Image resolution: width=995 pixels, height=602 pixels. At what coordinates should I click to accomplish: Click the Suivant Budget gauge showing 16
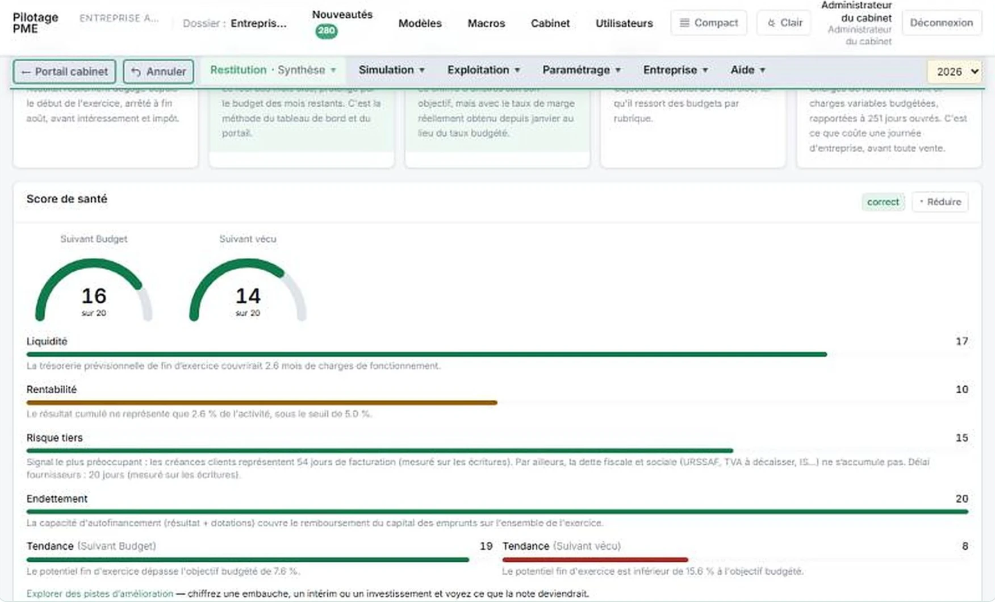click(x=94, y=290)
